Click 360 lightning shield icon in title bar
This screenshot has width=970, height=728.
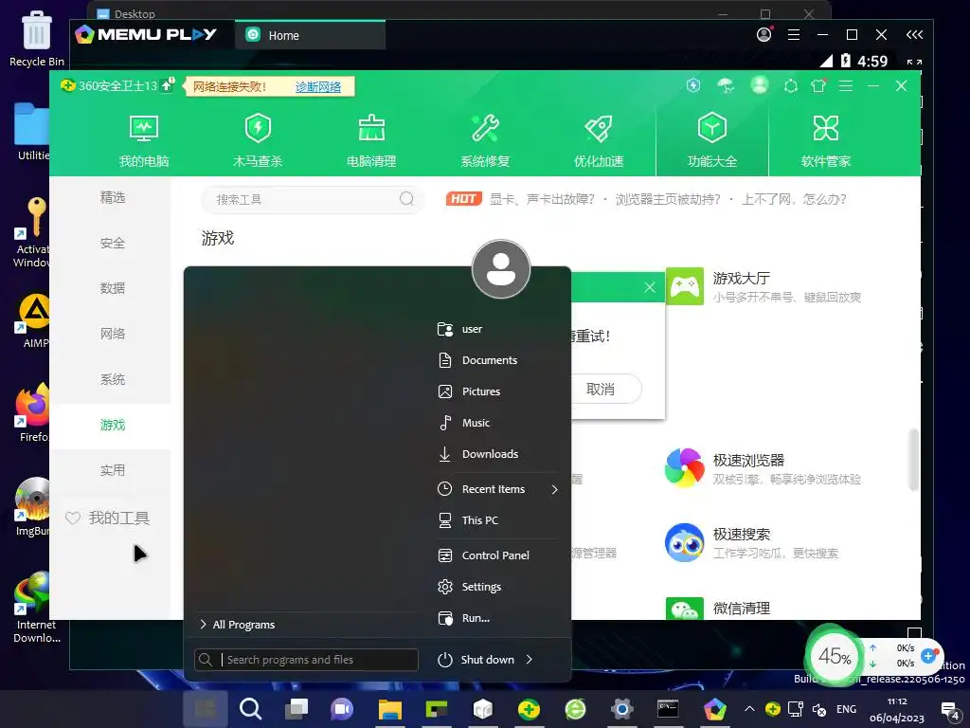click(x=693, y=85)
